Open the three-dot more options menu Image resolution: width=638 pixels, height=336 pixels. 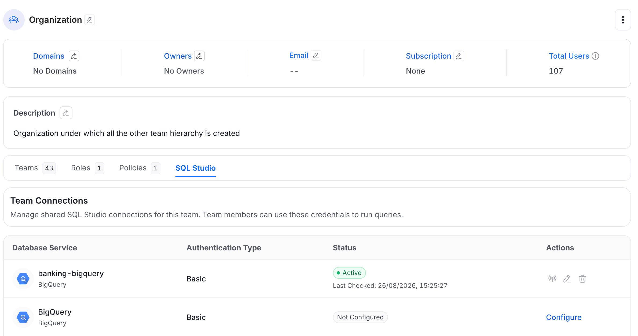tap(623, 20)
